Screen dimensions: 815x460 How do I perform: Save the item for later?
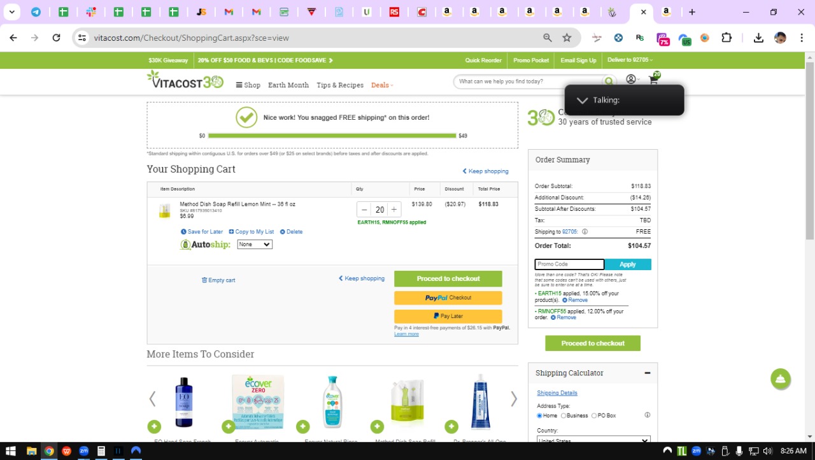tap(202, 232)
